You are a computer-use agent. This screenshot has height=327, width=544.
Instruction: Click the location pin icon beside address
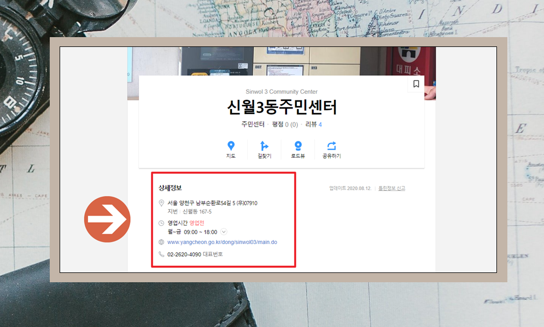pos(161,203)
